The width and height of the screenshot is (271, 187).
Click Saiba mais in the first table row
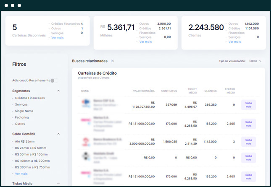pyautogui.click(x=248, y=105)
